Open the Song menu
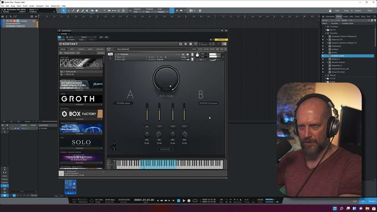The width and height of the screenshot is (377, 212). (13, 6)
